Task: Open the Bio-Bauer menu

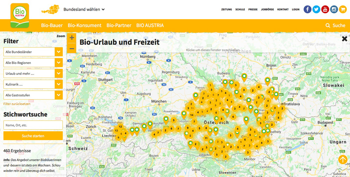Action: pos(52,25)
